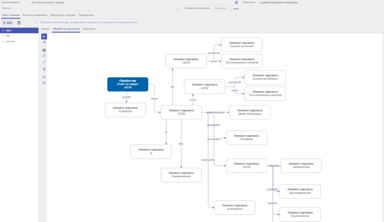Activate the hand pan tool
Image resolution: width=384 pixels, height=222 pixels.
[44, 42]
